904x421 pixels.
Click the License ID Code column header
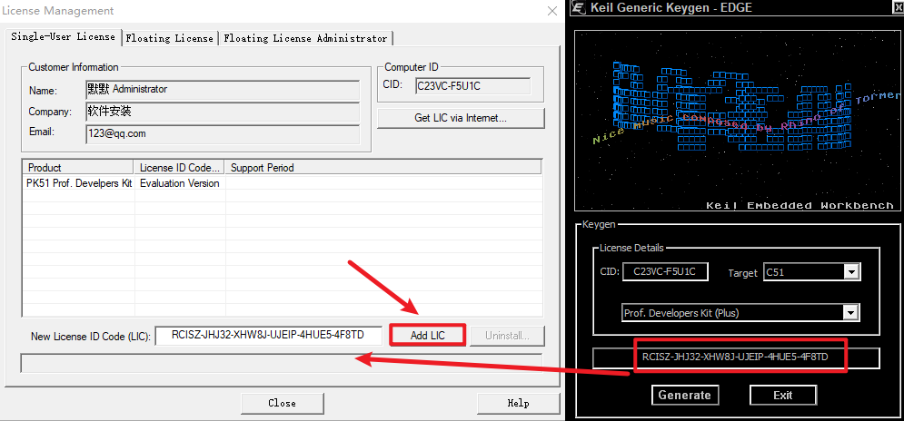point(179,168)
